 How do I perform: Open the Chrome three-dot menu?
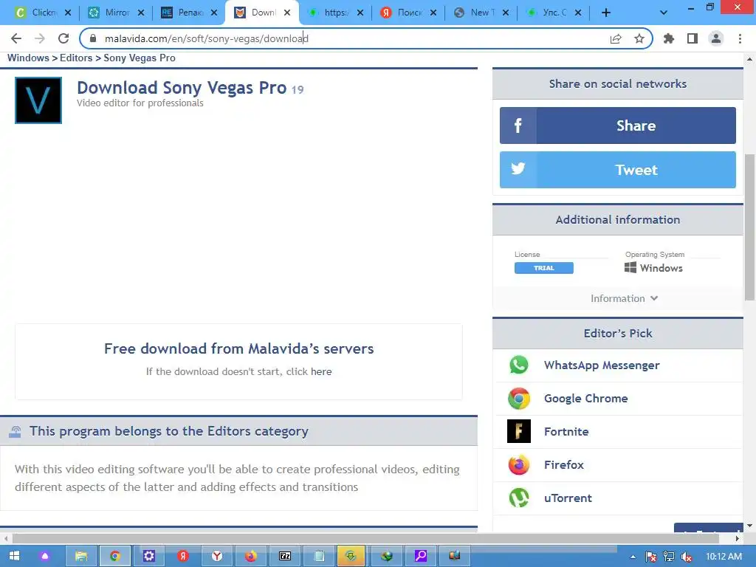(x=740, y=38)
